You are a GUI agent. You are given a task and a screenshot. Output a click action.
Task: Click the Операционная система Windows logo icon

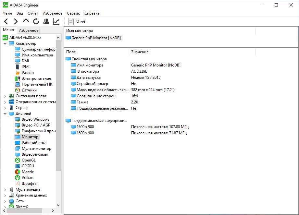11,102
